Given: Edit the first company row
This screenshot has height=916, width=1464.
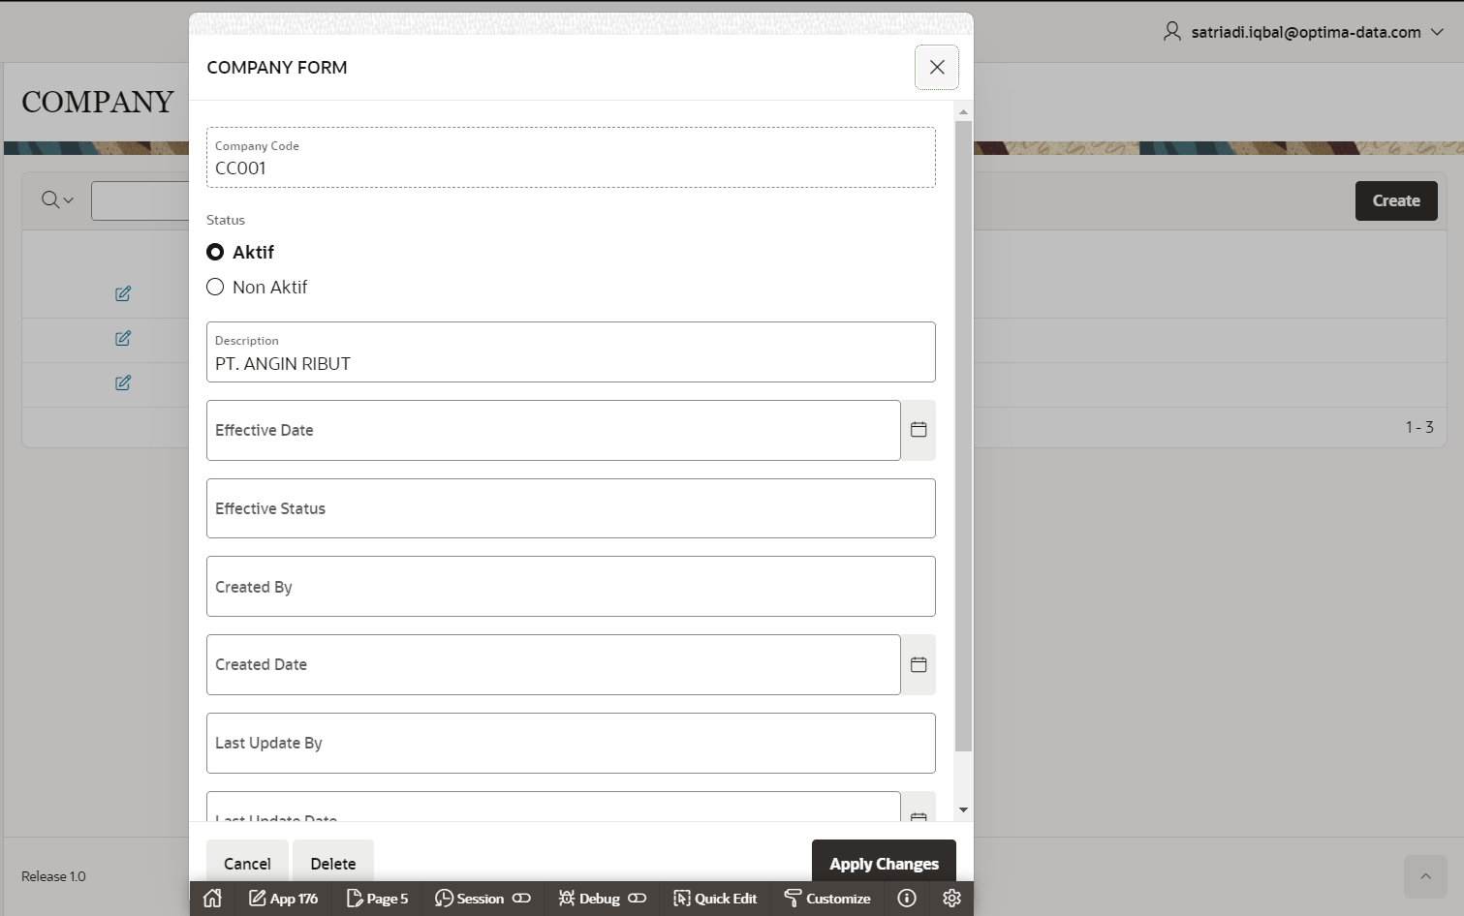Looking at the screenshot, I should 123,293.
